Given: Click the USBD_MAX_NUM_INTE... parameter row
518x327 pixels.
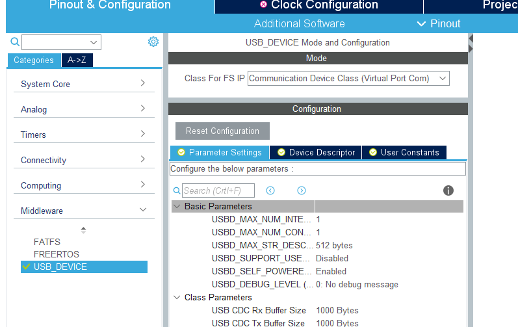Looking at the screenshot, I should click(317, 219).
